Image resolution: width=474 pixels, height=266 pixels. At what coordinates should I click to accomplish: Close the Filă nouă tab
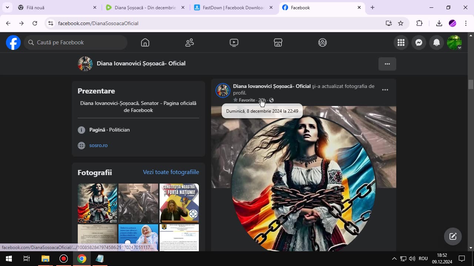click(x=94, y=7)
